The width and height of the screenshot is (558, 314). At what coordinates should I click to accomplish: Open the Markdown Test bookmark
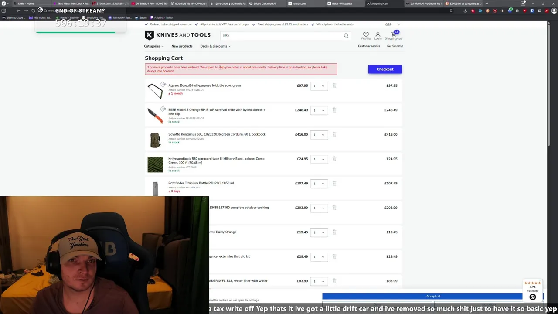pyautogui.click(x=120, y=18)
